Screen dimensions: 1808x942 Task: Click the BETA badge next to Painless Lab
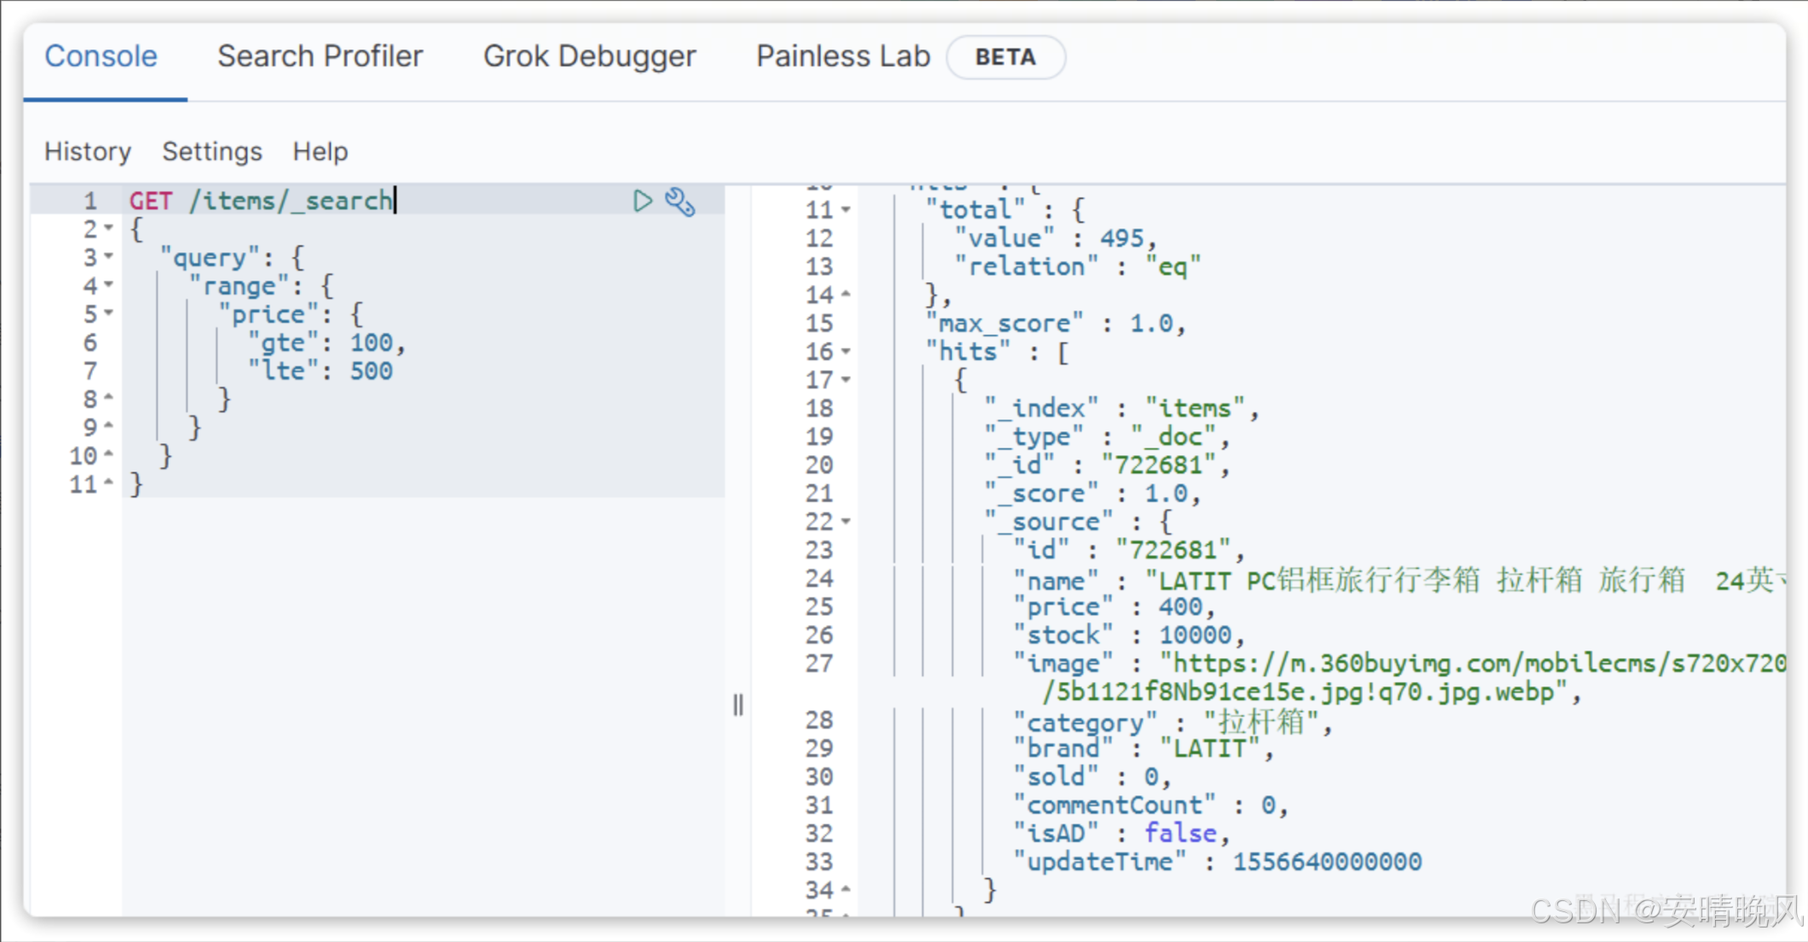pos(1005,57)
